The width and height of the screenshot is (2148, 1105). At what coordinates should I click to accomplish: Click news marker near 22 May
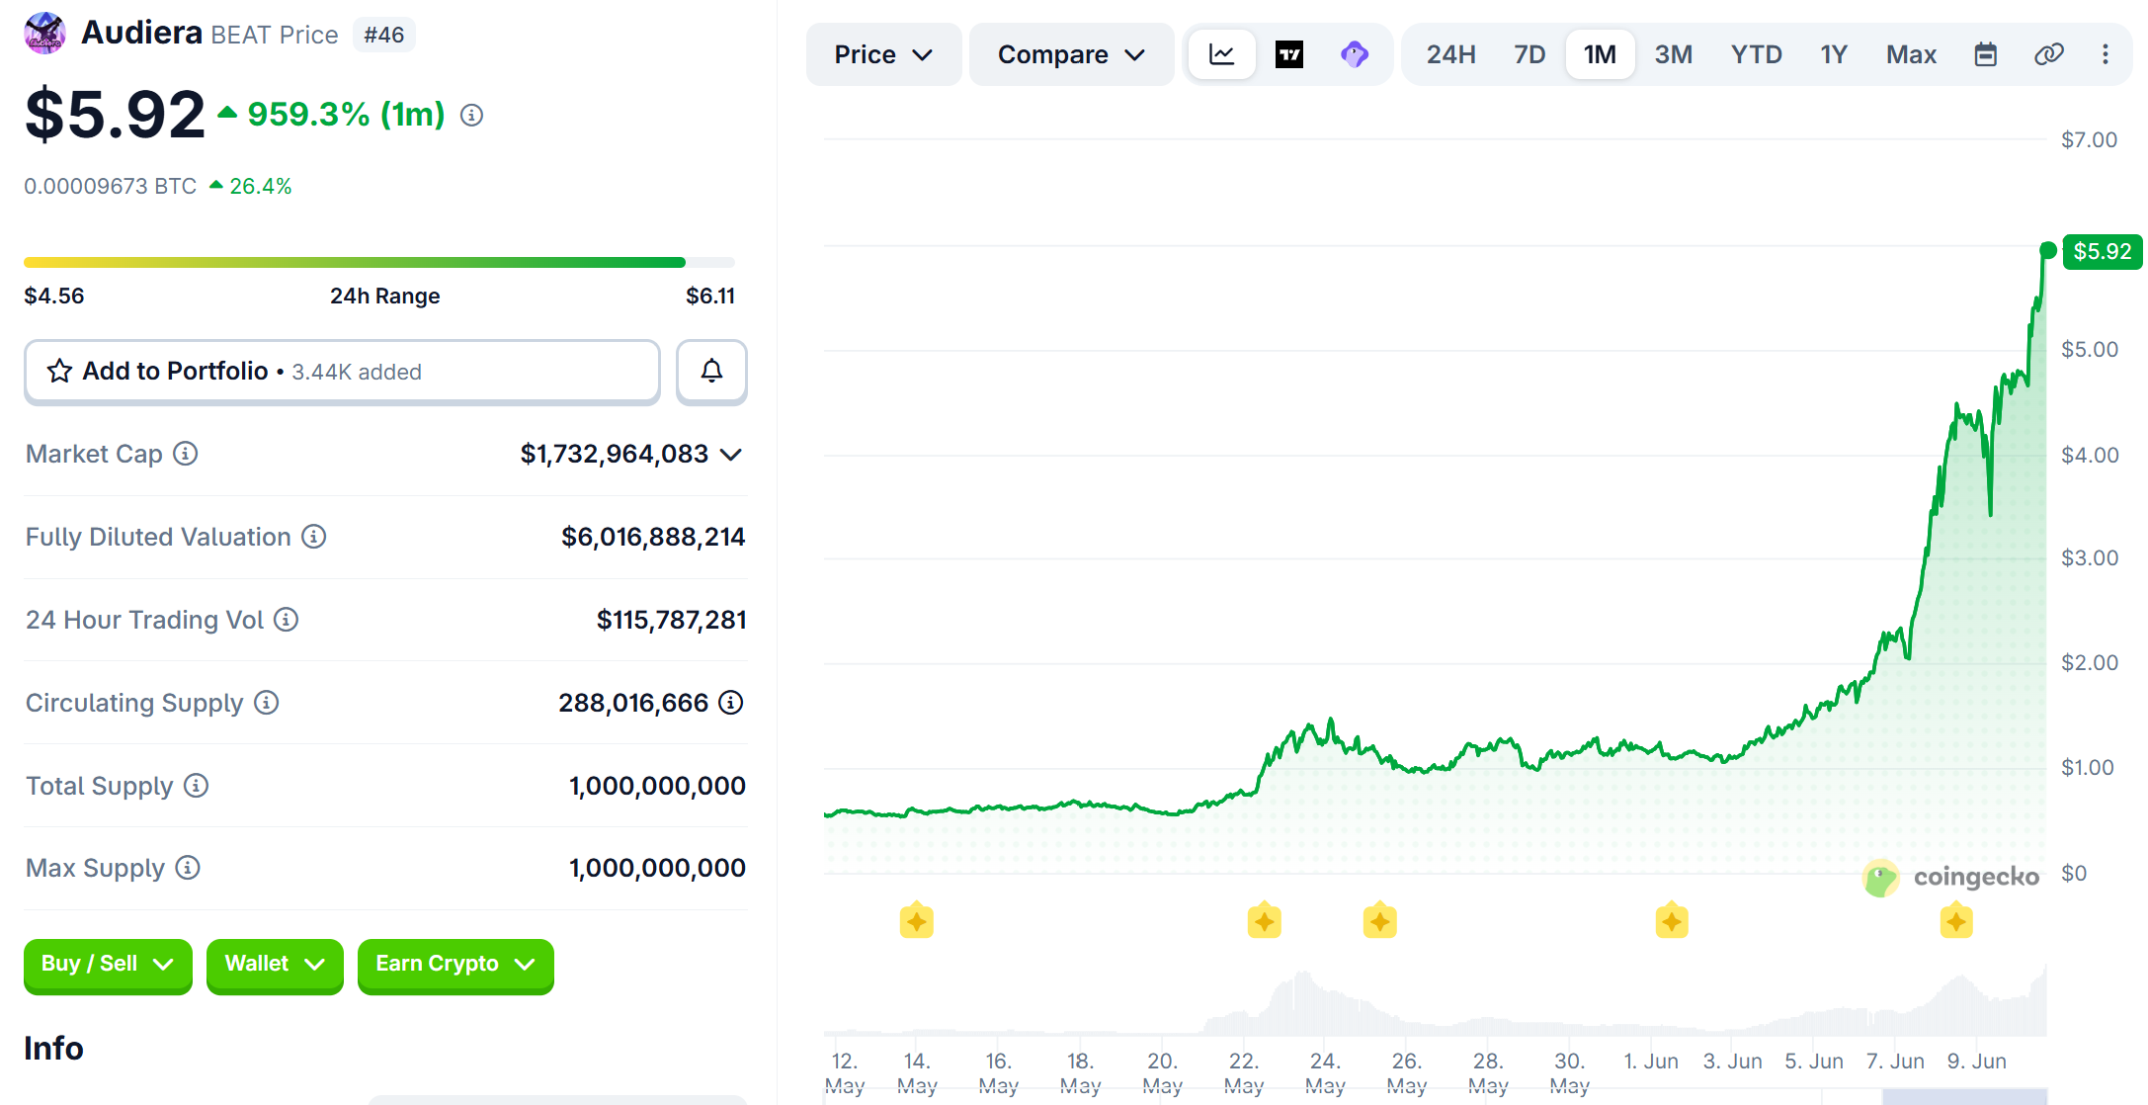click(1265, 921)
